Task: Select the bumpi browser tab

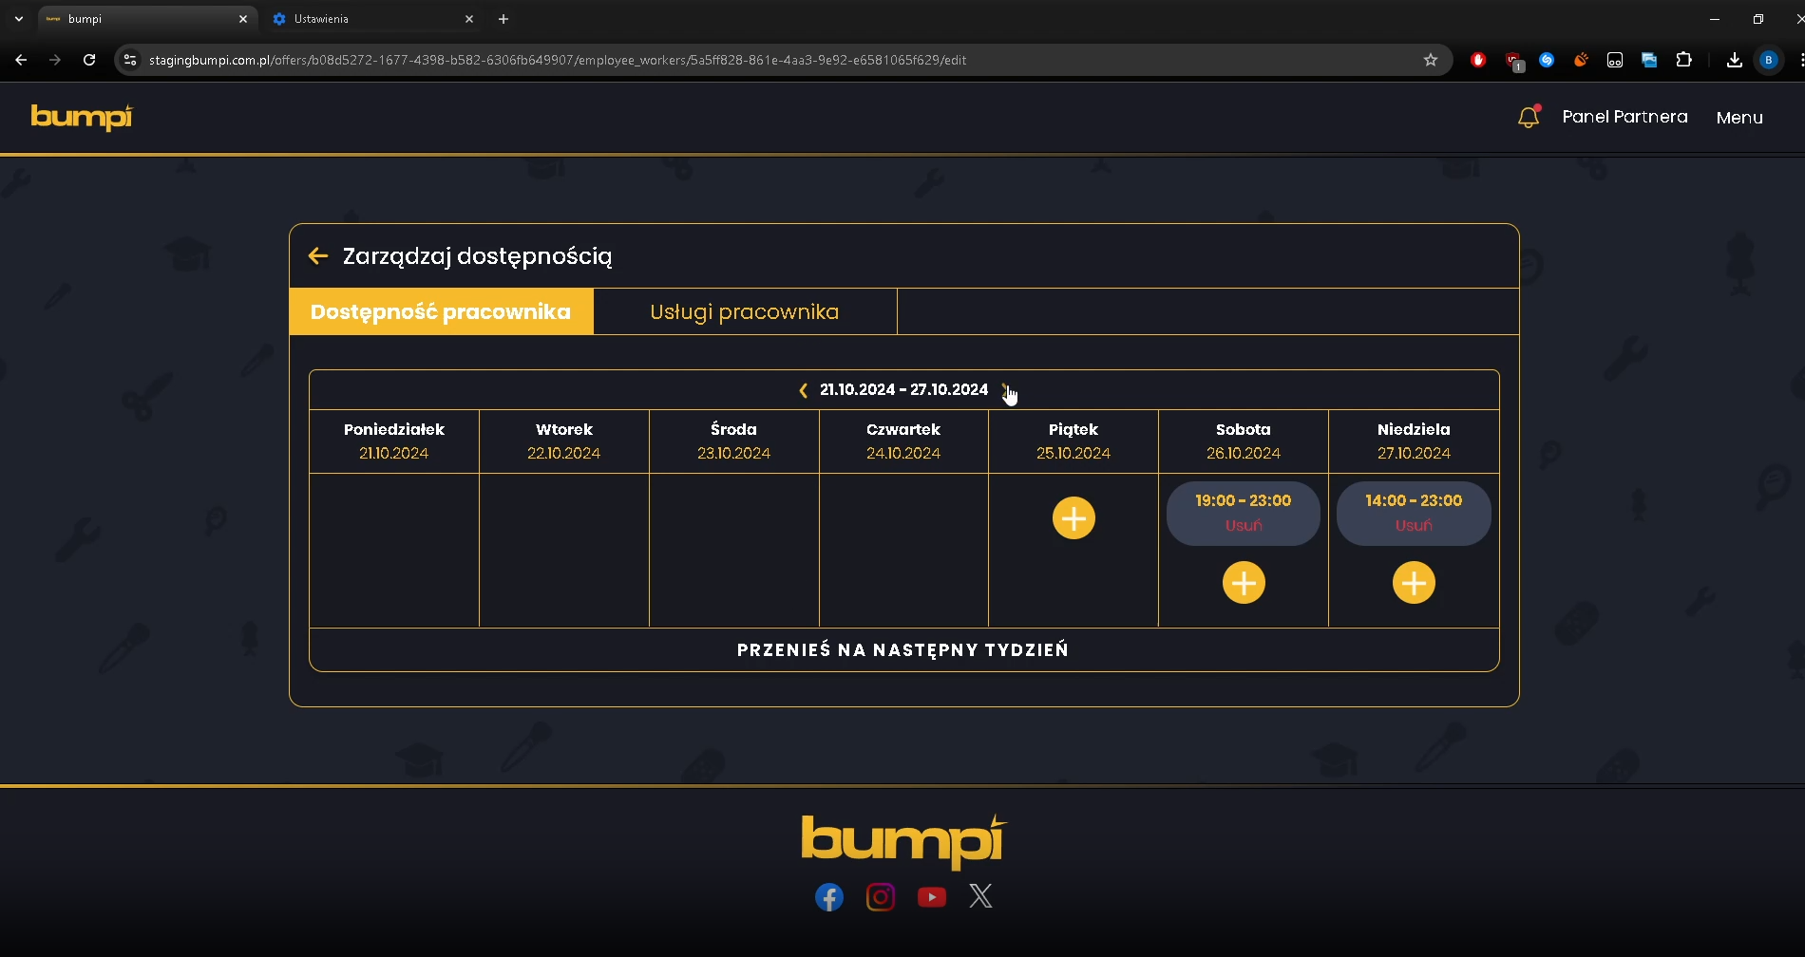Action: [x=148, y=19]
